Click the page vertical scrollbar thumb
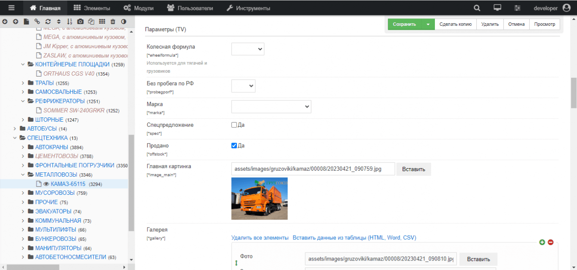The width and height of the screenshot is (577, 270). click(574, 93)
